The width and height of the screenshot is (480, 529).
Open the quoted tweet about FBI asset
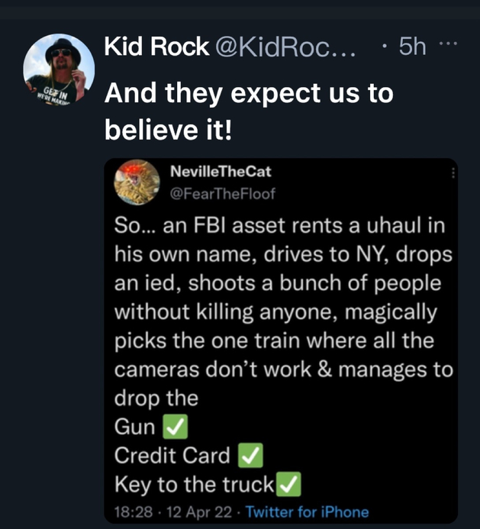[281, 340]
